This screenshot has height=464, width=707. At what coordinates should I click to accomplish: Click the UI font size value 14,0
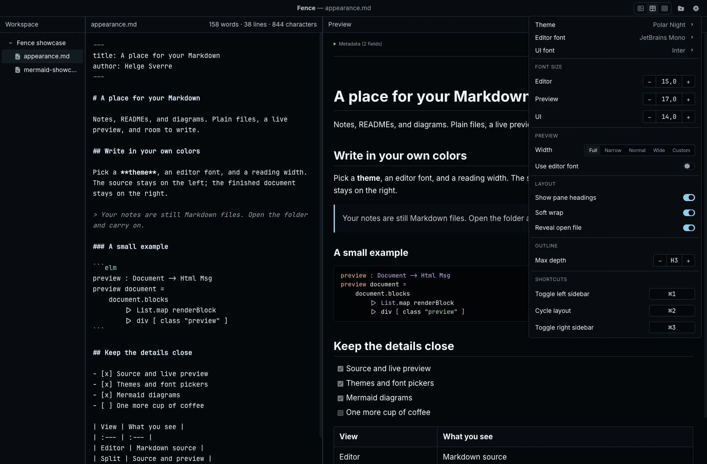pyautogui.click(x=669, y=117)
